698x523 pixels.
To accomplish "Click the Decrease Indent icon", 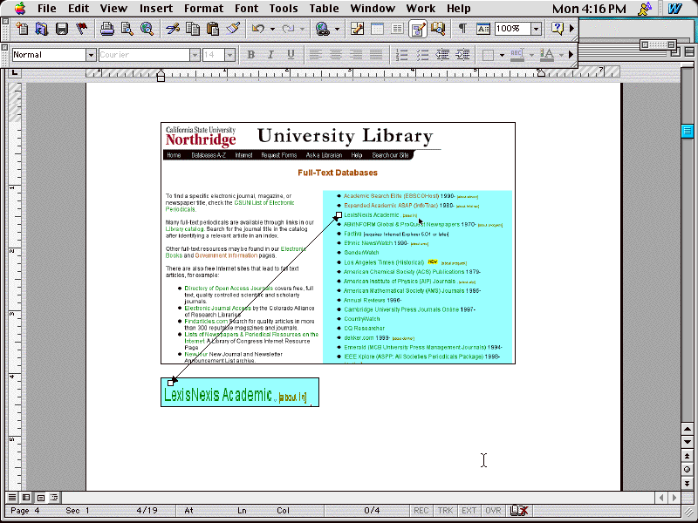I will click(x=442, y=55).
